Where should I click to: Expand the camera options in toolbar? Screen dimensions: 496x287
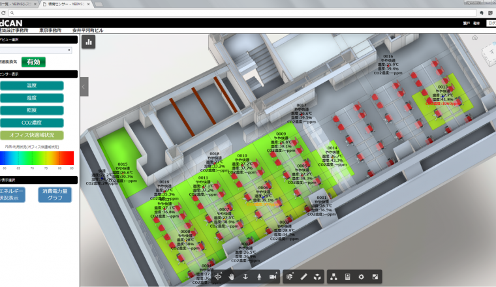[x=273, y=277]
